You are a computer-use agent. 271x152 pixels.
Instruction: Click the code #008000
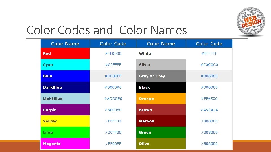pyautogui.click(x=209, y=132)
